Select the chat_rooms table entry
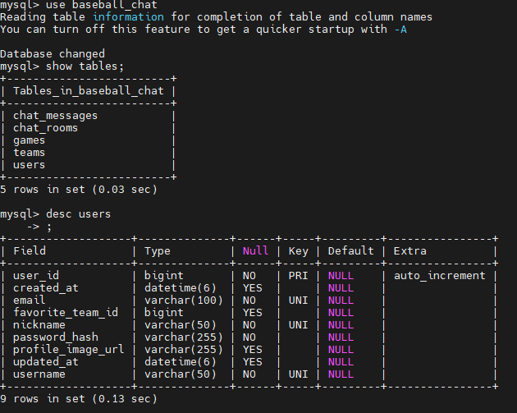The height and width of the screenshot is (413, 517). pyautogui.click(x=45, y=128)
